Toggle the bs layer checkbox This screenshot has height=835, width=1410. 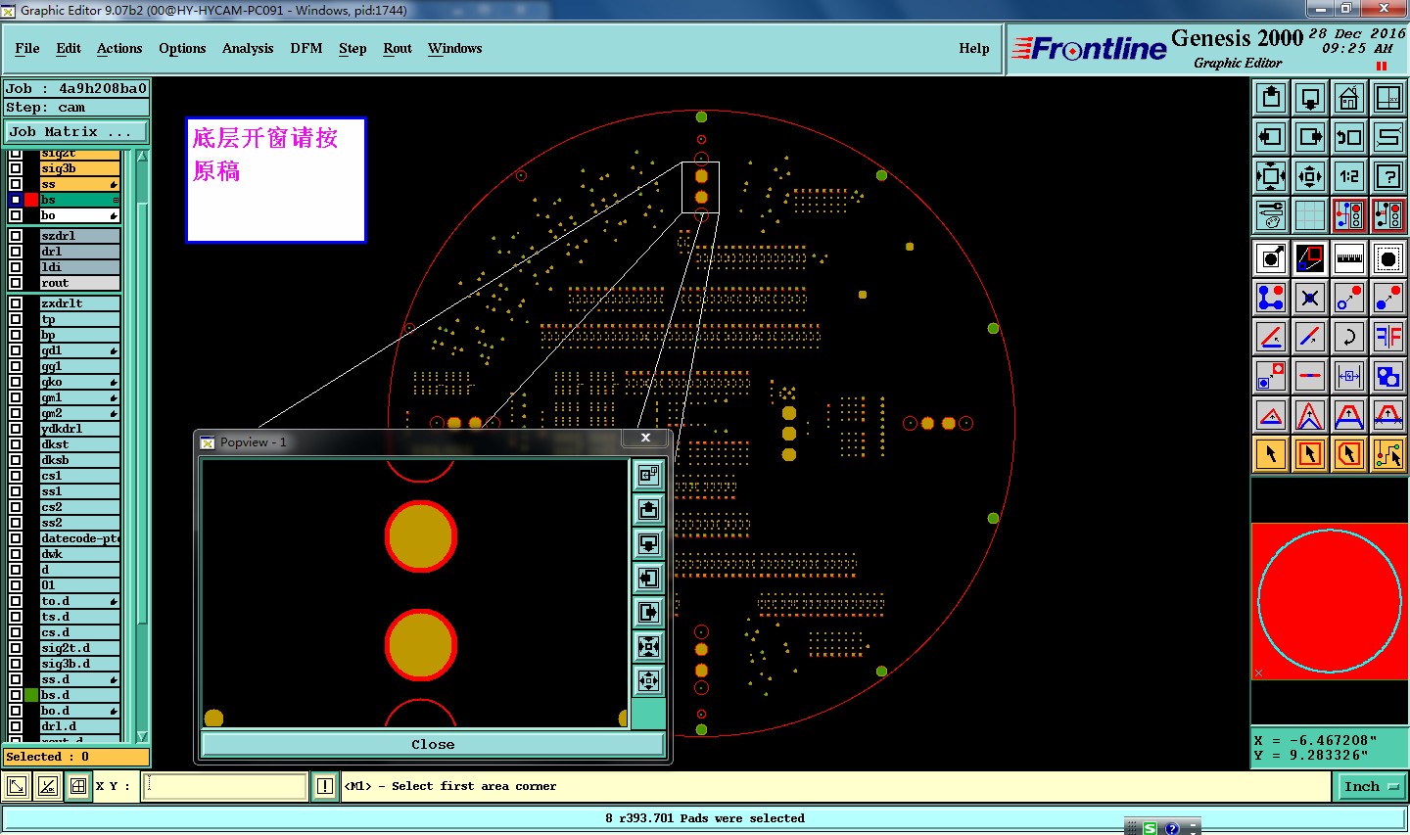[x=16, y=200]
